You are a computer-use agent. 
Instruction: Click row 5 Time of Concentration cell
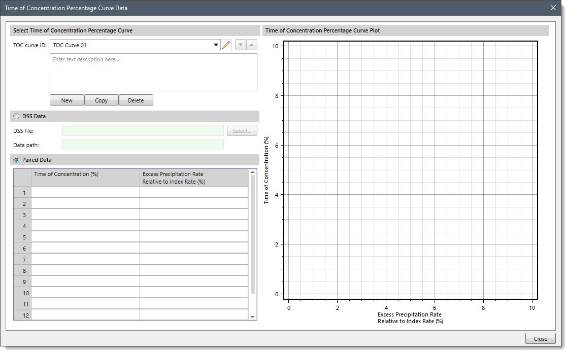click(x=85, y=237)
